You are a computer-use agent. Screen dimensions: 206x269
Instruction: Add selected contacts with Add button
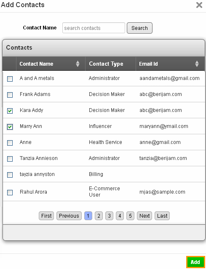point(195,262)
